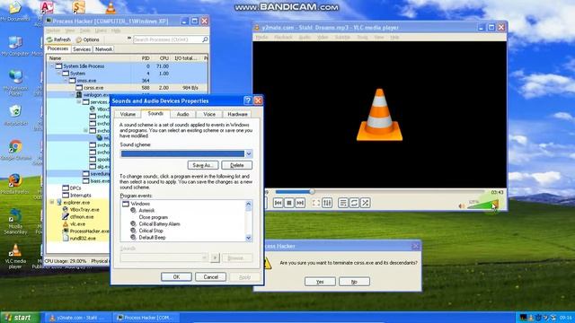Click the VLC seek progress bar

(379, 191)
